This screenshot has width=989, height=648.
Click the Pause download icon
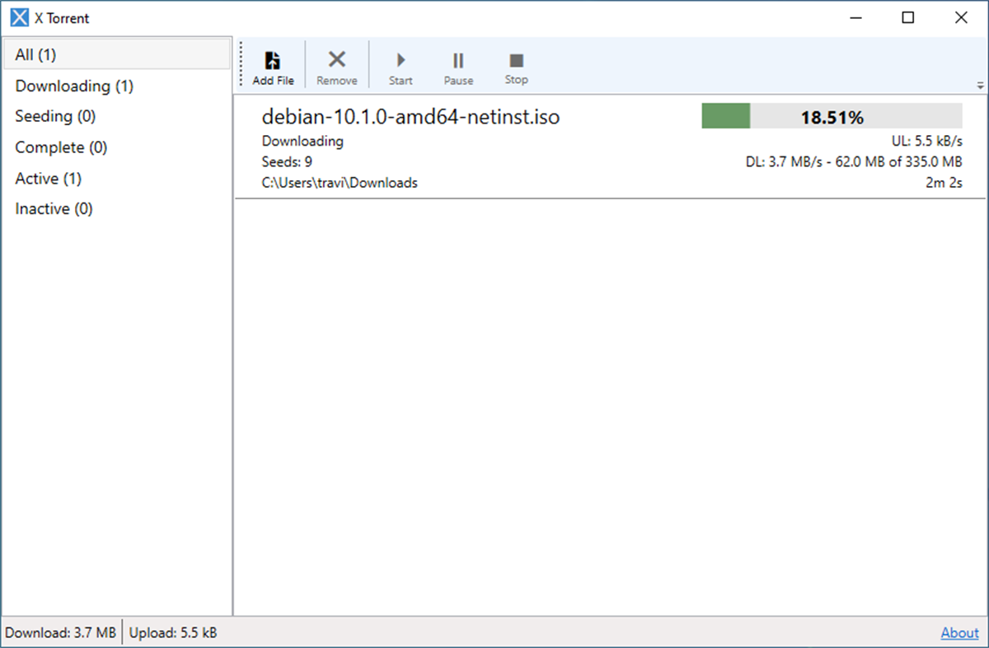(x=458, y=66)
